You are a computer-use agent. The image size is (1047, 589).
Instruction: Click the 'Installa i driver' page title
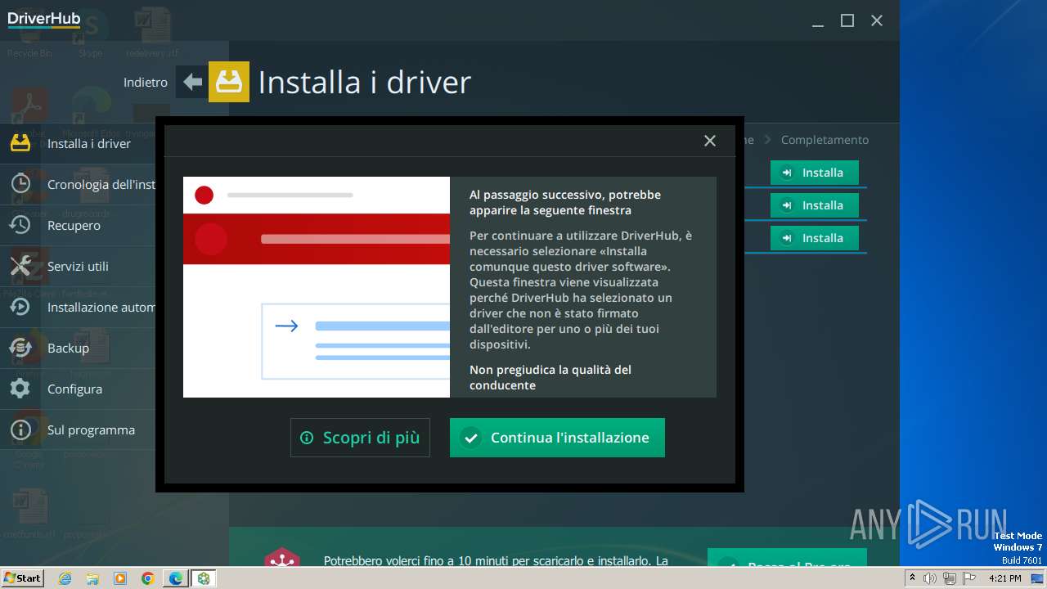tap(365, 82)
